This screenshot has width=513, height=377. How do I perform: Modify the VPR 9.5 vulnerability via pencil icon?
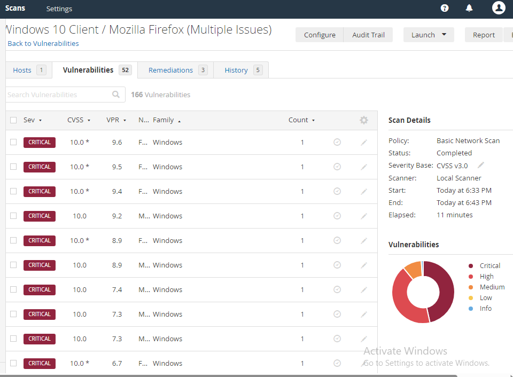(364, 167)
